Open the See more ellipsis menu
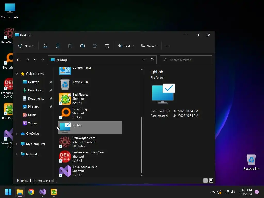This screenshot has height=198, width=264. pyautogui.click(x=168, y=46)
